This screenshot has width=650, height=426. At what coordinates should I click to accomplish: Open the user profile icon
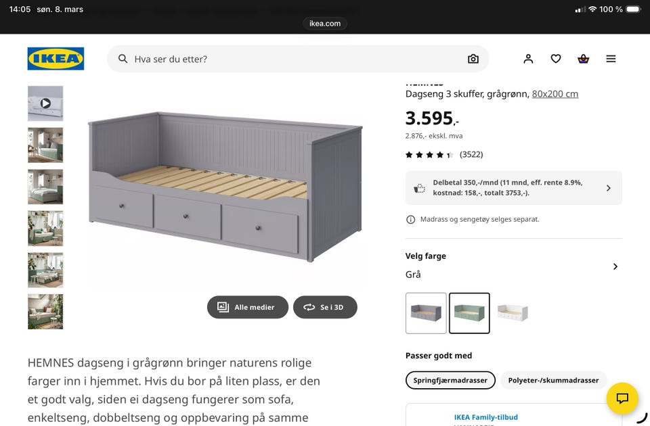point(528,59)
